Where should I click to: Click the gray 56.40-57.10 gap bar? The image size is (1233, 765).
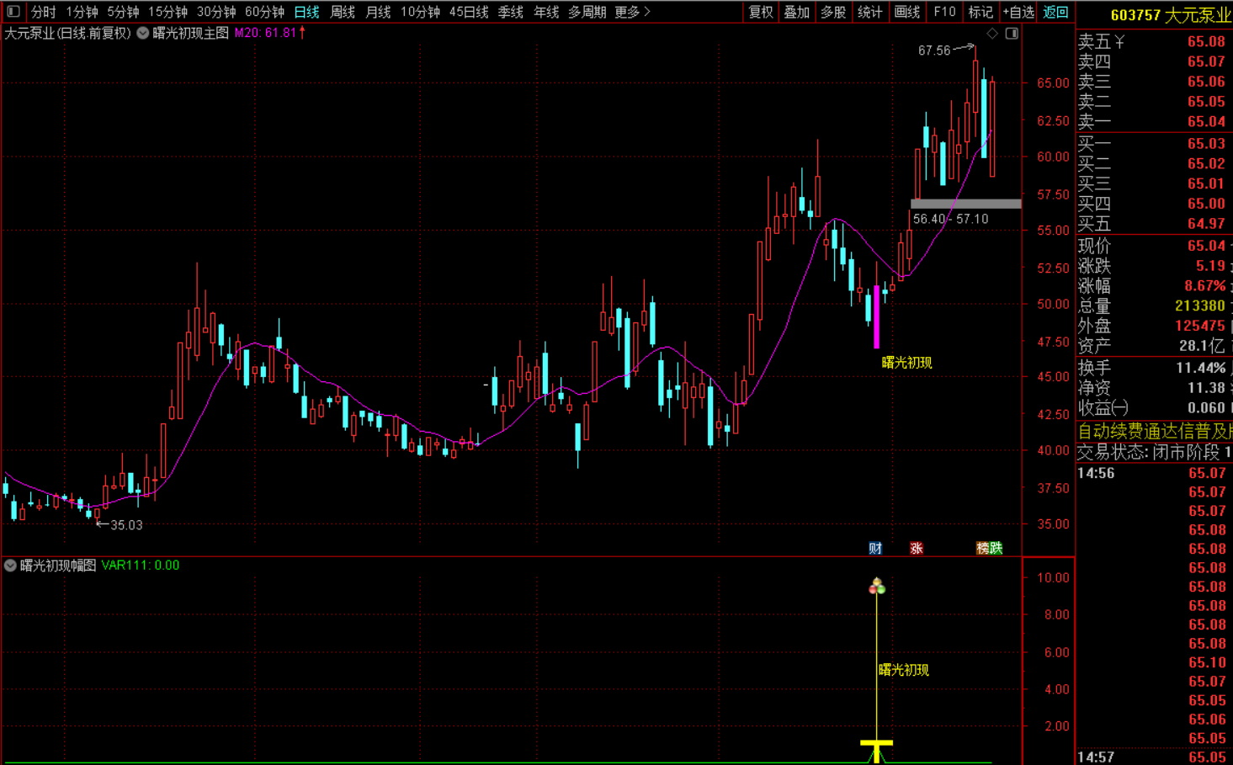(x=966, y=204)
